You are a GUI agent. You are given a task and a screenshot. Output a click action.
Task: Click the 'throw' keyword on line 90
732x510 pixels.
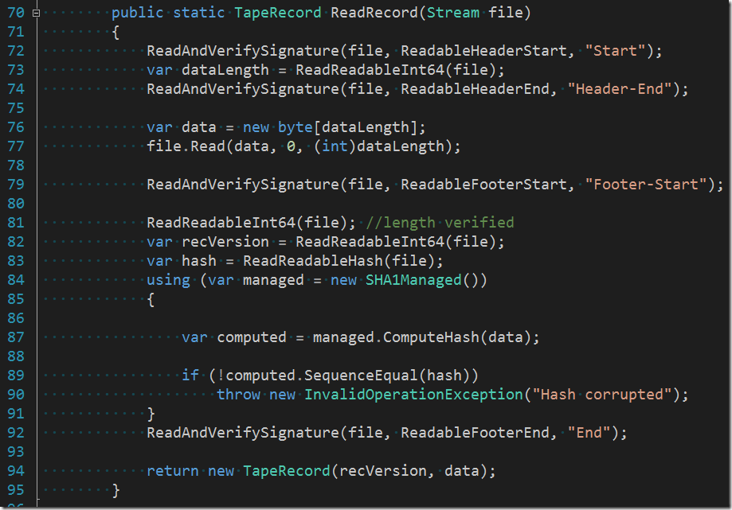coord(238,395)
